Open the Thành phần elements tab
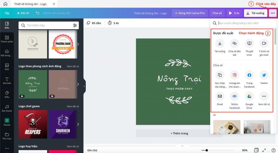Screen dimensions: 278x153 [7, 39]
